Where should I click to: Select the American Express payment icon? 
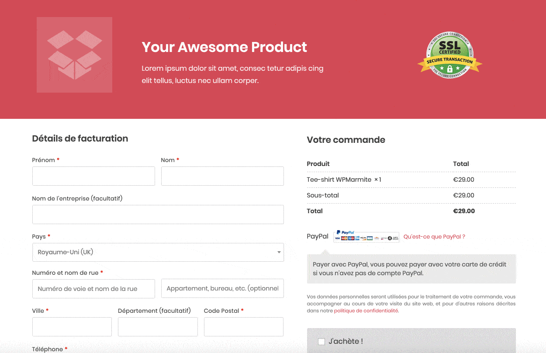point(357,238)
